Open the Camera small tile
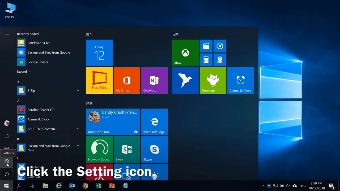The height and width of the screenshot is (191, 340). pos(220,60)
